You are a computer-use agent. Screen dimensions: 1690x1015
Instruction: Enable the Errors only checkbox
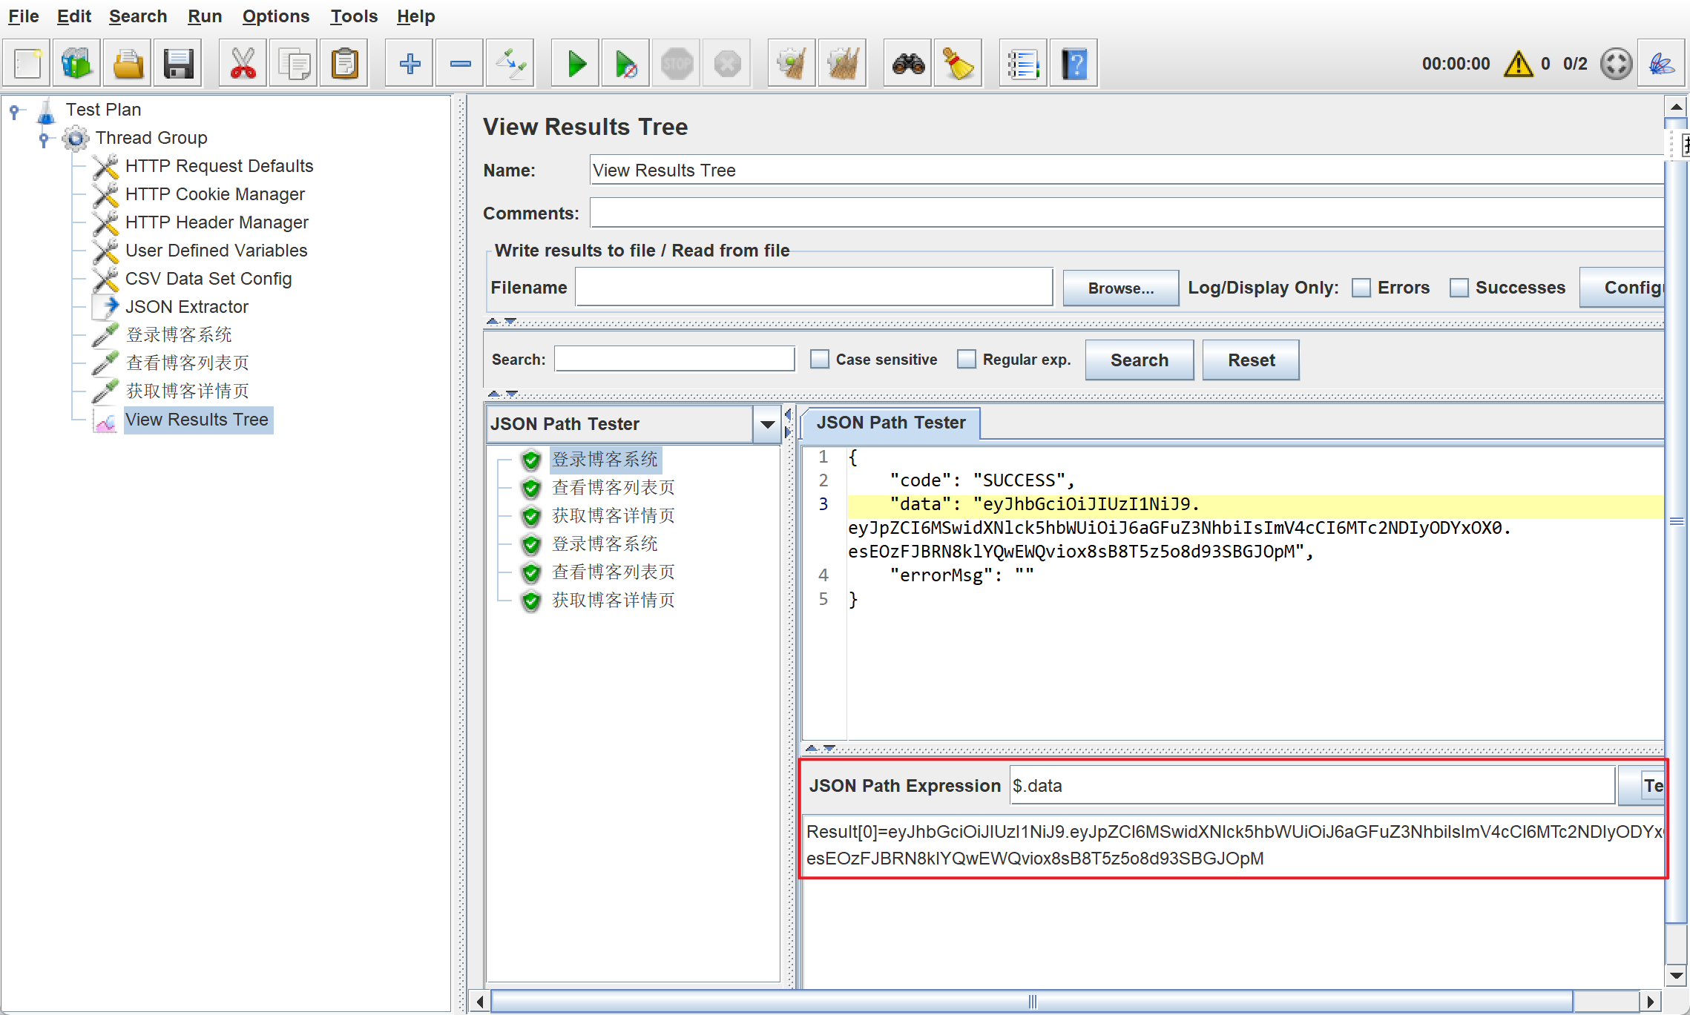point(1361,288)
